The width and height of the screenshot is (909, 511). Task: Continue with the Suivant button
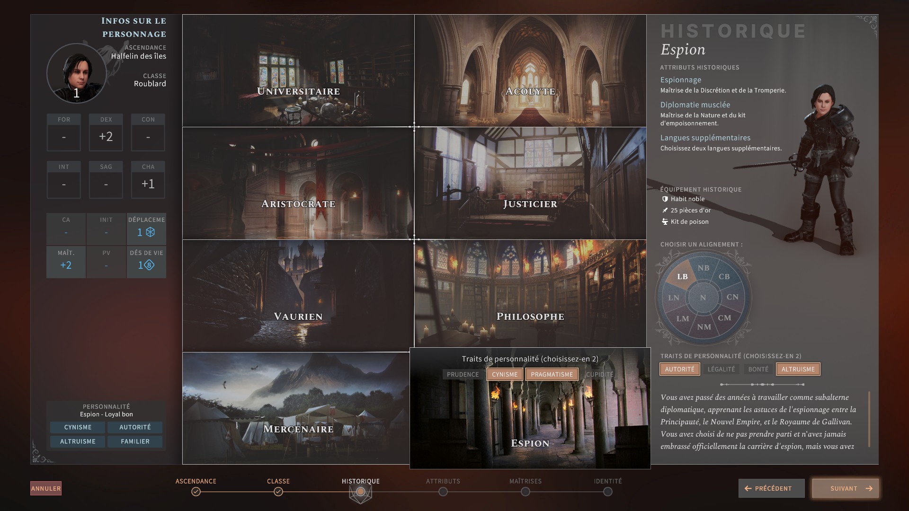click(846, 488)
